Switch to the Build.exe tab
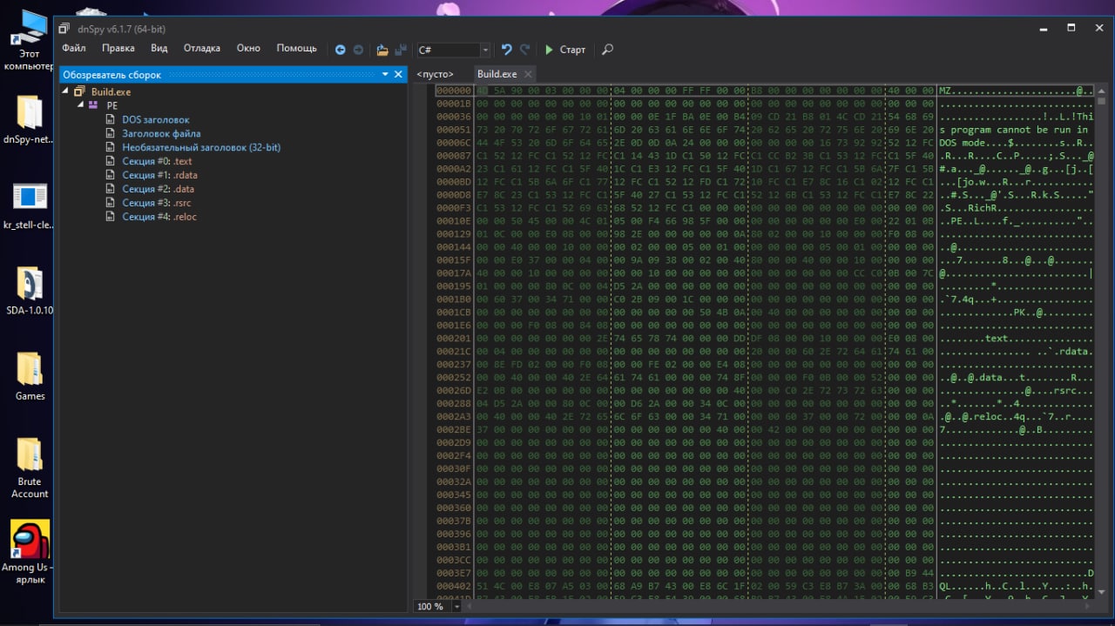This screenshot has width=1115, height=626. point(497,74)
